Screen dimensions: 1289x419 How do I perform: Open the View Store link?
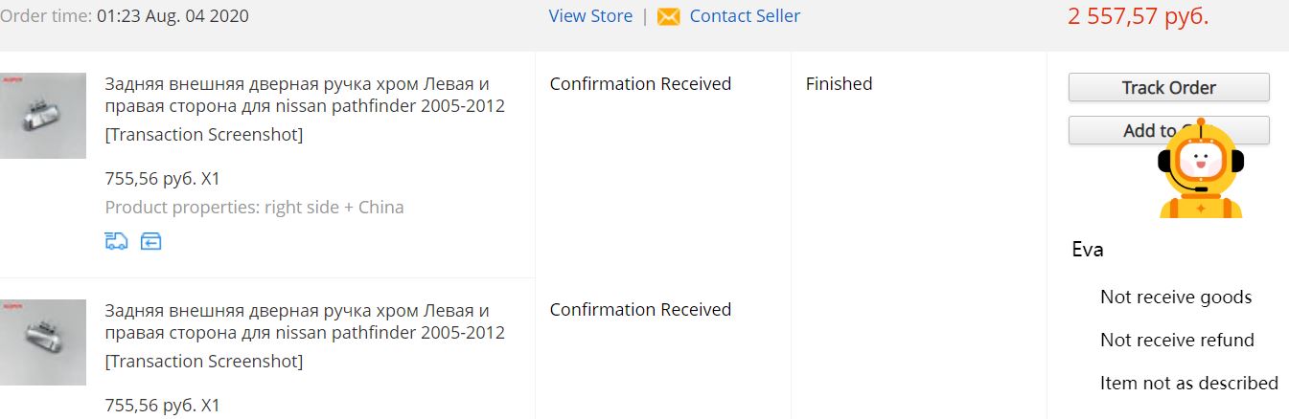click(590, 16)
